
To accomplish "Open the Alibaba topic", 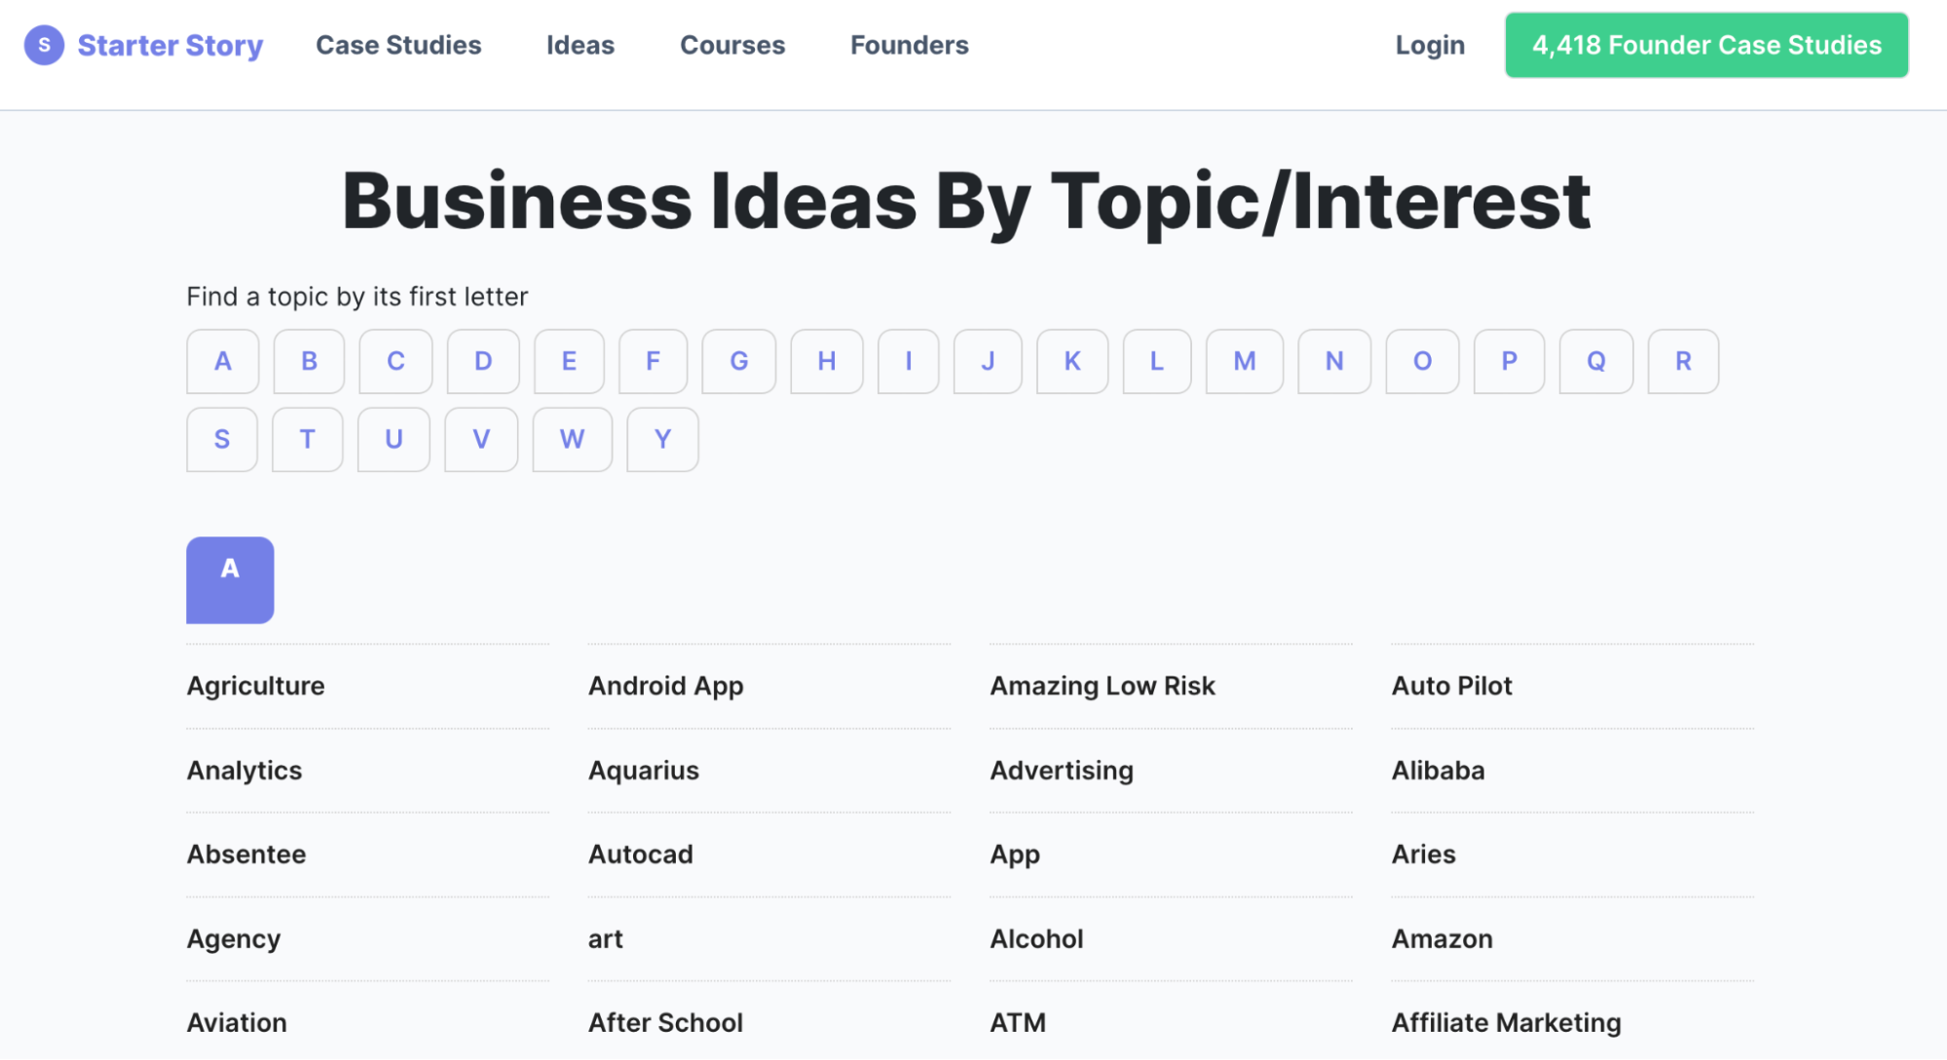I will (1439, 771).
